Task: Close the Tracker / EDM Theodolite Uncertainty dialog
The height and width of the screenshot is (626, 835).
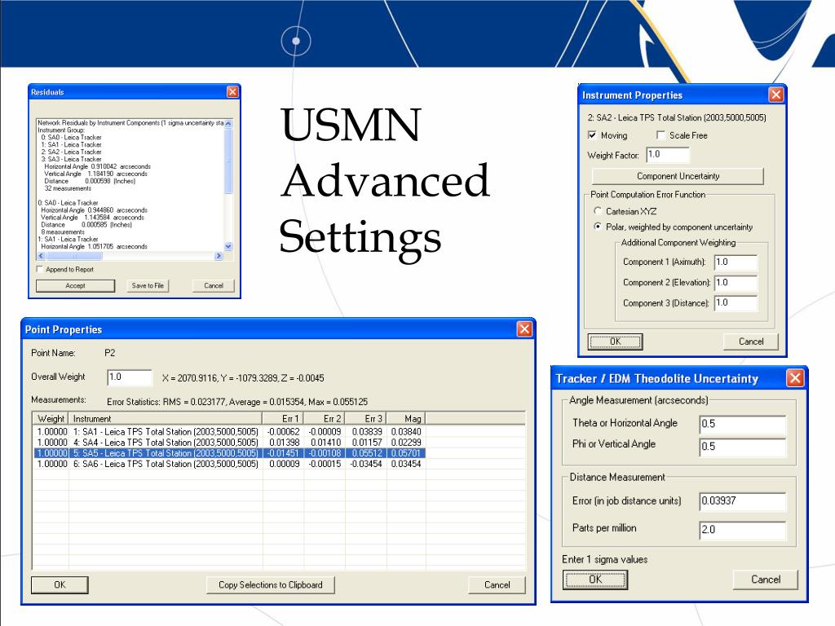Action: pos(795,378)
